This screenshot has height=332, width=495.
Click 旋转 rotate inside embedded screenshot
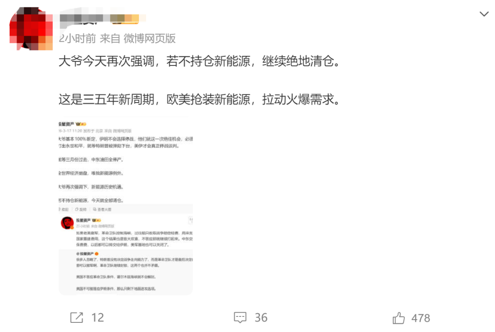81,209
